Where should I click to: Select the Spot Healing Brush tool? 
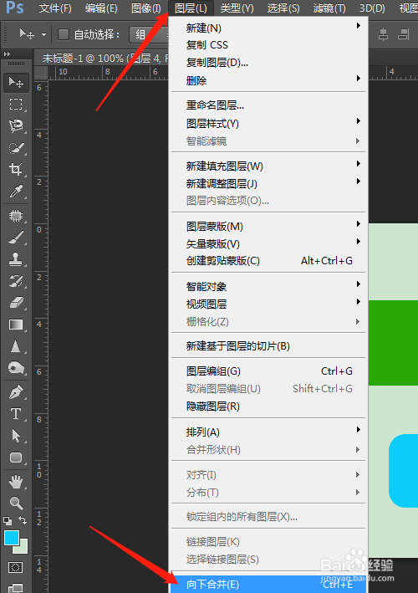click(16, 216)
